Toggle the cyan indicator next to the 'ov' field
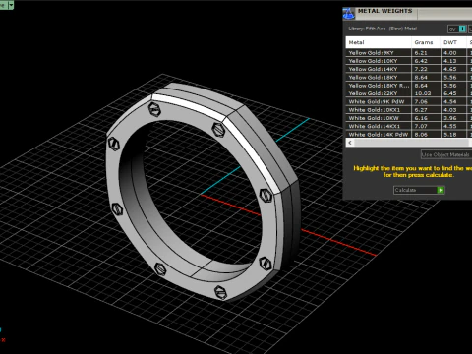Screen dimensions: 472x354 [462, 29]
